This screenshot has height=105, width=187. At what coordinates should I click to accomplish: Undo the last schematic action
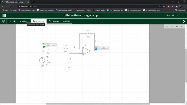167,27
